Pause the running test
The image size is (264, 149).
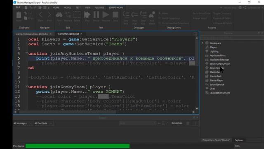click(96, 15)
